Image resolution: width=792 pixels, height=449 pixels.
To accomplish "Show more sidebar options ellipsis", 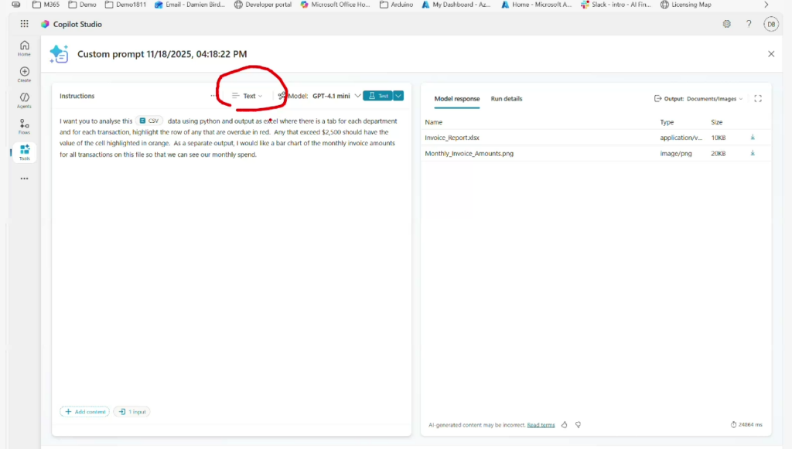I will click(x=24, y=179).
